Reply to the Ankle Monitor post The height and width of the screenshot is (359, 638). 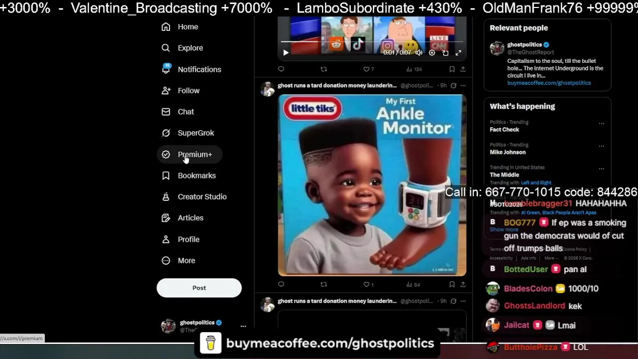(x=281, y=284)
